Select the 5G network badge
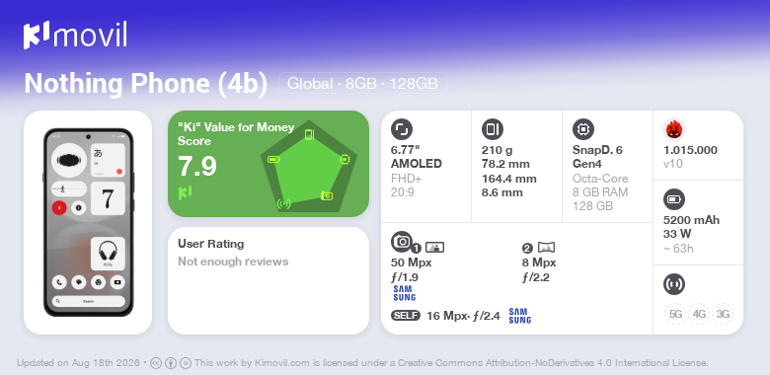The width and height of the screenshot is (770, 375). point(675,314)
